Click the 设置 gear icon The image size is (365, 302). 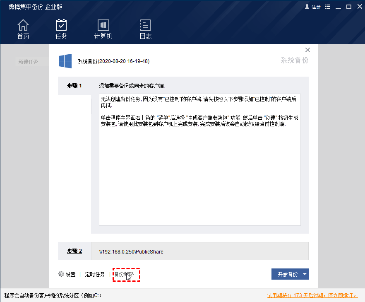tap(61, 274)
